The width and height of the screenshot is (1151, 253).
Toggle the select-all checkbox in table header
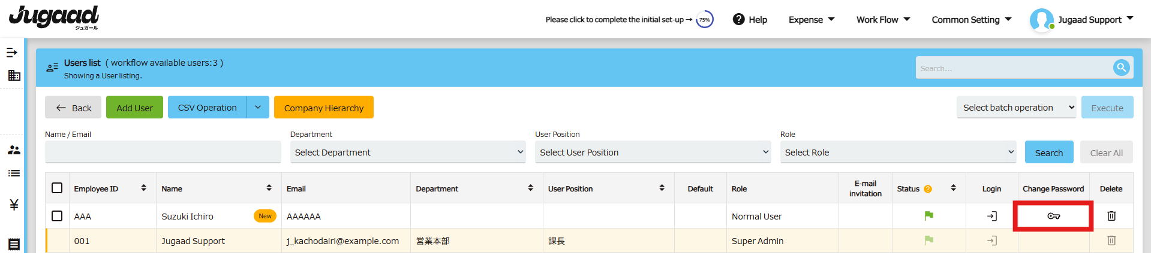57,188
